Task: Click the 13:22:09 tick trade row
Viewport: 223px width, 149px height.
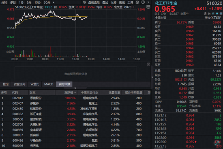Action: (188, 142)
